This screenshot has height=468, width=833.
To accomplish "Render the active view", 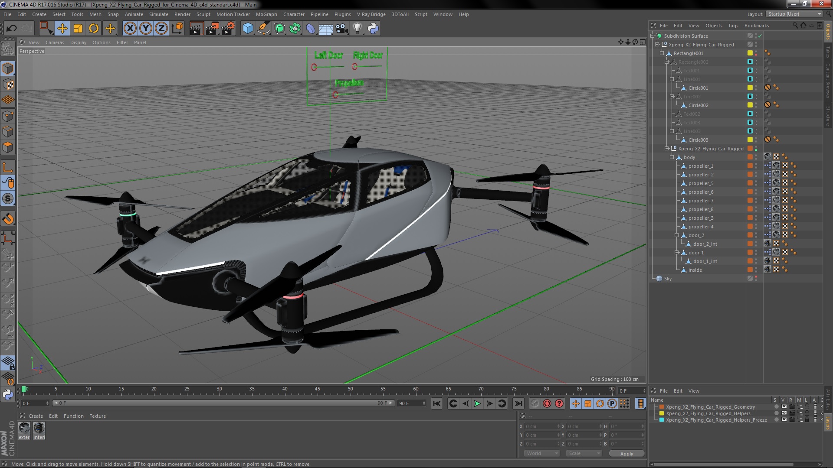I will tap(196, 29).
